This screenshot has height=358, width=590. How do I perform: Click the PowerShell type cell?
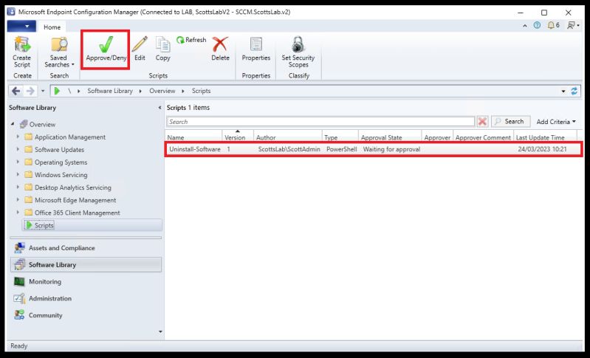pyautogui.click(x=341, y=149)
